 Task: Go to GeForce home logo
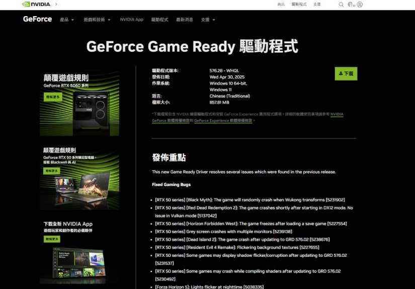coord(37,19)
